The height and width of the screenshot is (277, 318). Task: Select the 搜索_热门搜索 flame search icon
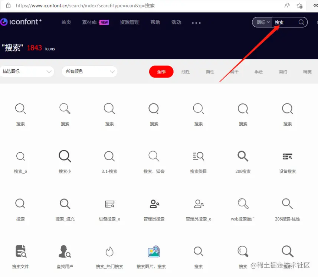point(109,251)
